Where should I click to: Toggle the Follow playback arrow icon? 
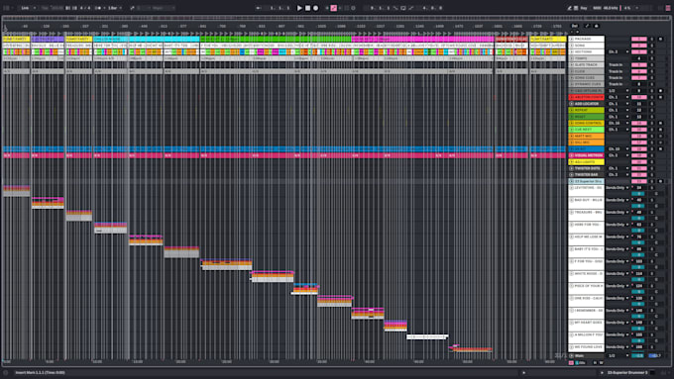[259, 8]
